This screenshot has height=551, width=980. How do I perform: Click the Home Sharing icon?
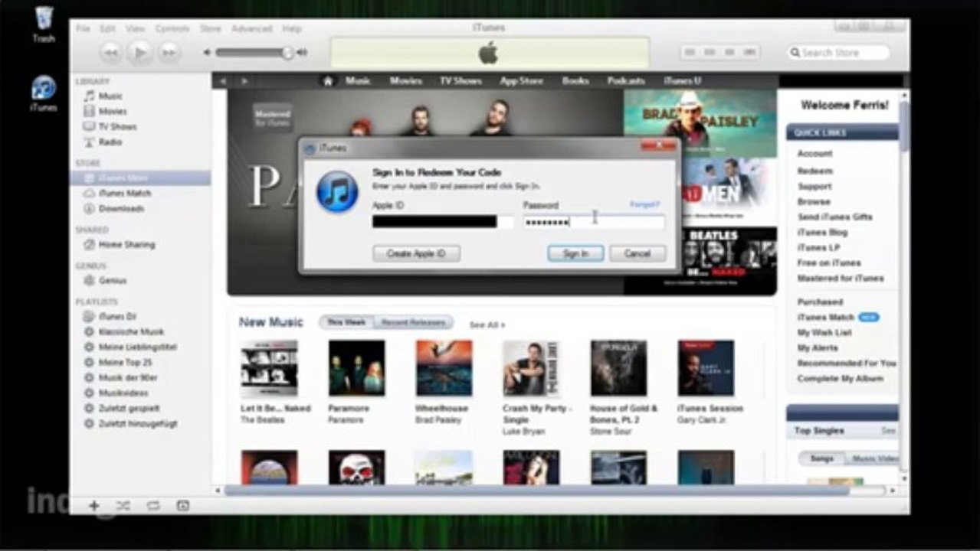point(89,244)
